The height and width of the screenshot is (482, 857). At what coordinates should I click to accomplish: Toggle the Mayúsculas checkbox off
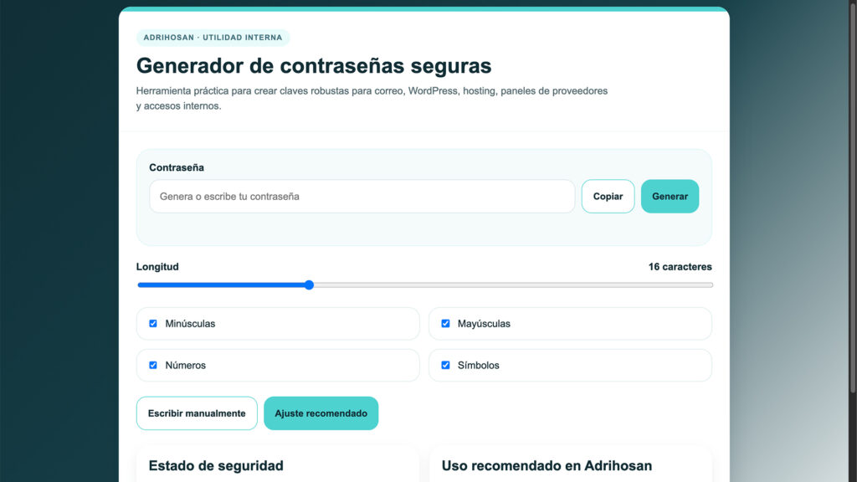click(x=445, y=323)
